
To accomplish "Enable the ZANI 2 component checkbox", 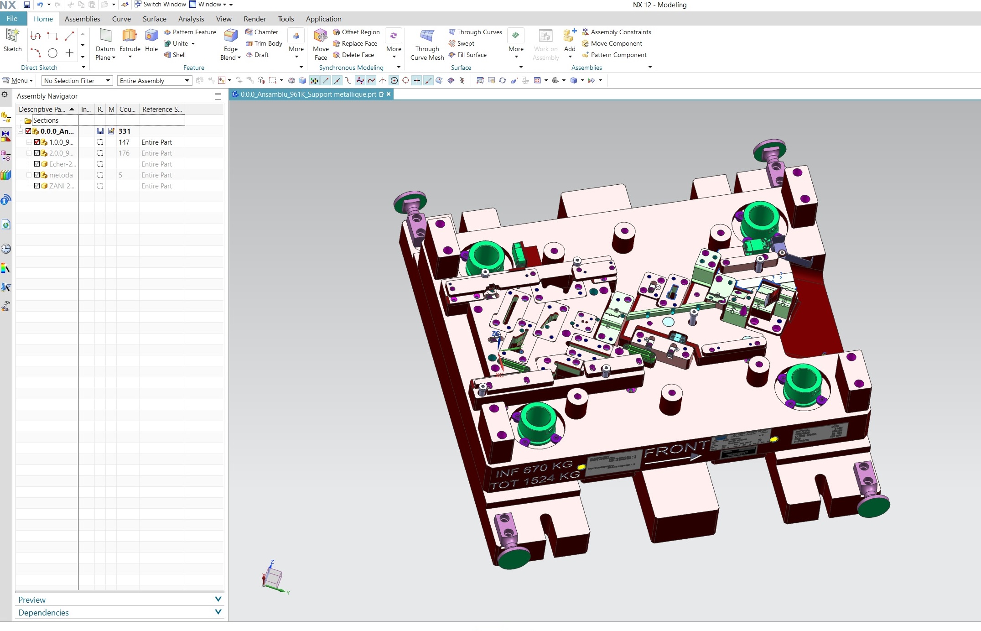I will pos(37,186).
